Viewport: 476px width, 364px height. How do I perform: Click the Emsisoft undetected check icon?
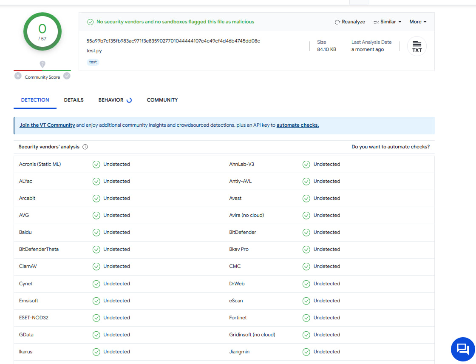point(96,301)
